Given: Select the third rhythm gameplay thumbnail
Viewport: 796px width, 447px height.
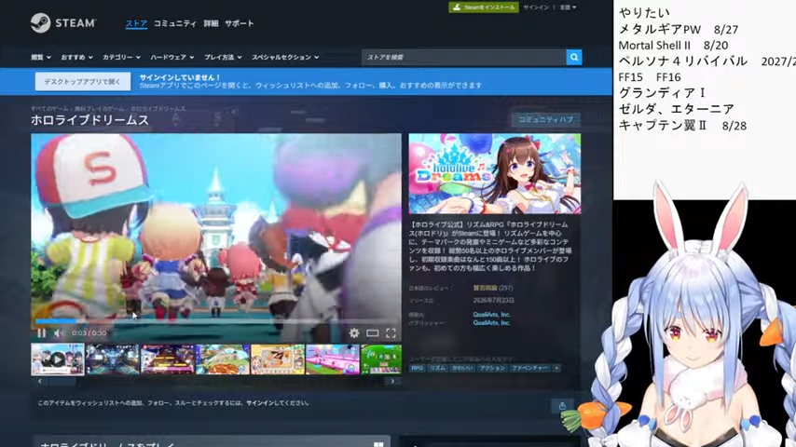Looking at the screenshot, I should point(167,359).
